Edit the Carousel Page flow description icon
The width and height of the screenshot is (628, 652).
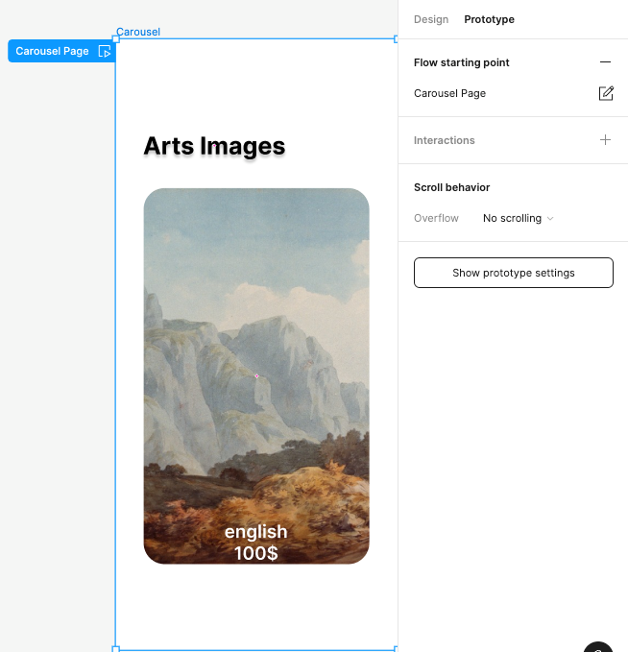[x=606, y=93]
